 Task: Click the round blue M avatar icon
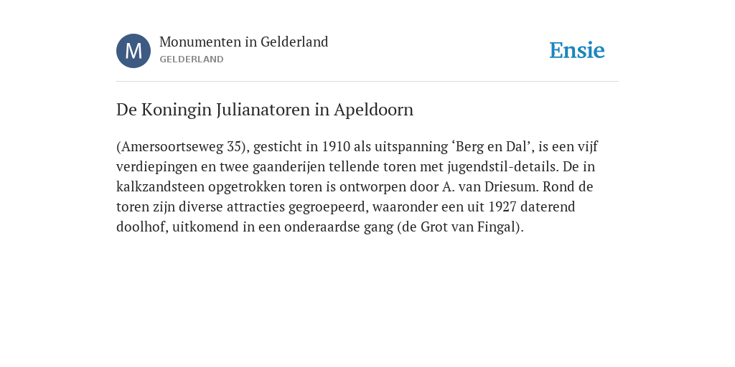(134, 51)
